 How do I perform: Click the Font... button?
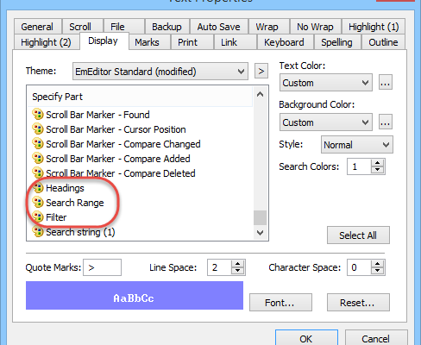280,303
